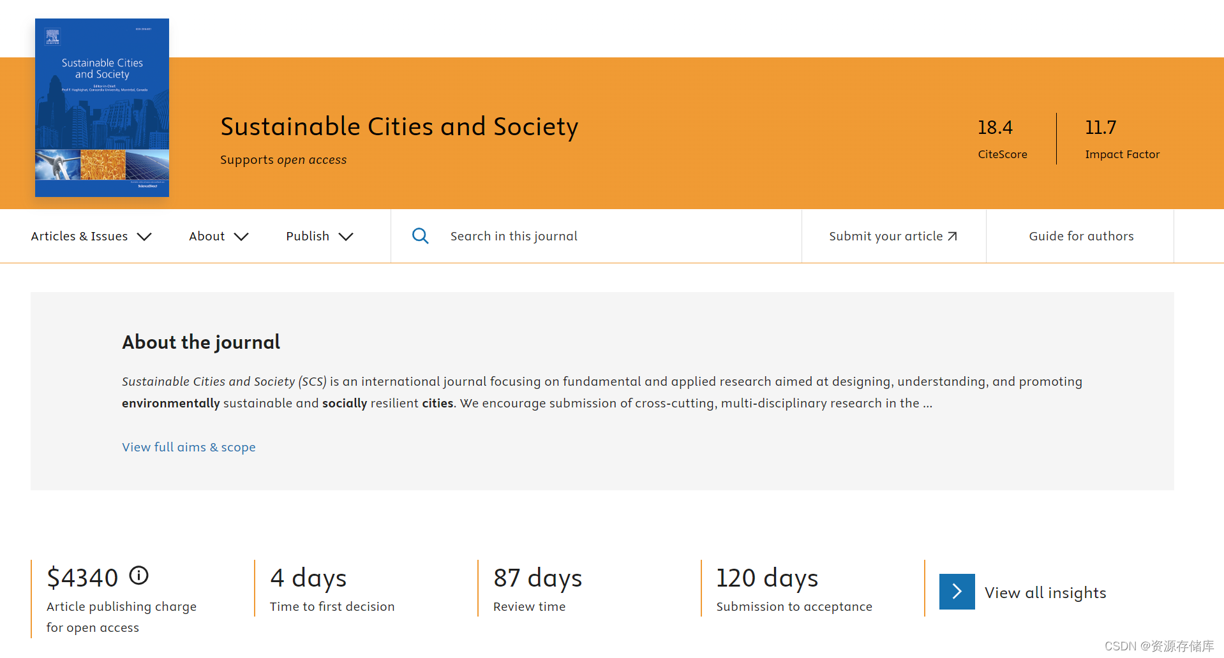
Task: Click the Review time label
Action: 530,606
